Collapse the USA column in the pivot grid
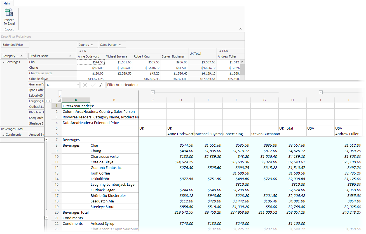Image resolution: width=366 pixels, height=234 pixels. (220, 51)
